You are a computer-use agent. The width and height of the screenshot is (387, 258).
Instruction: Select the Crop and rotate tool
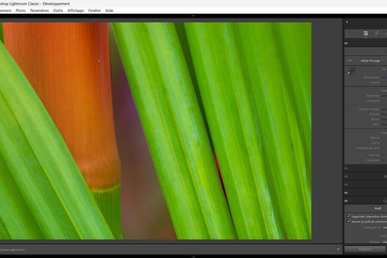[377, 33]
